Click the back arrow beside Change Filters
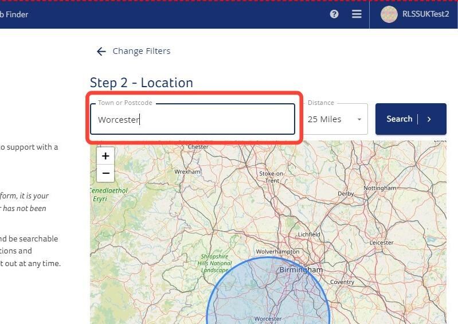This screenshot has width=458, height=324. pyautogui.click(x=101, y=52)
